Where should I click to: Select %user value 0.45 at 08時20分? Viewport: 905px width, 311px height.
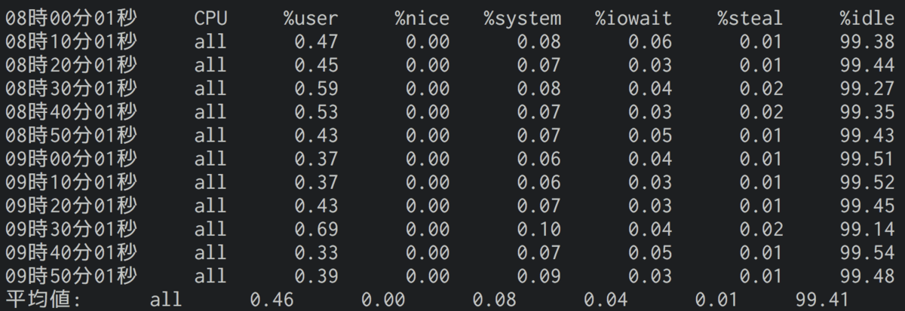[x=317, y=66]
